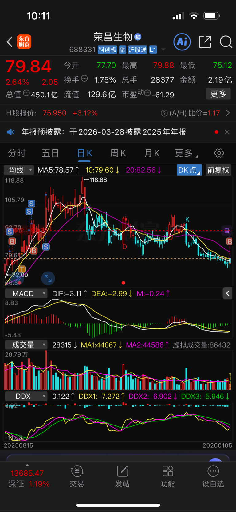Tap the 虚拟成交量:86432 label
This screenshot has height=512, width=236.
[202, 345]
